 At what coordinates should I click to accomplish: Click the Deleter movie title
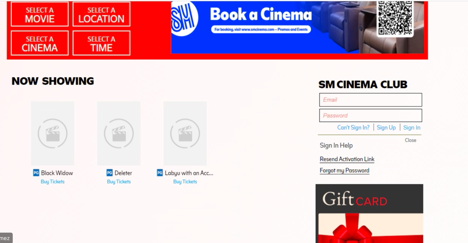[x=123, y=173]
